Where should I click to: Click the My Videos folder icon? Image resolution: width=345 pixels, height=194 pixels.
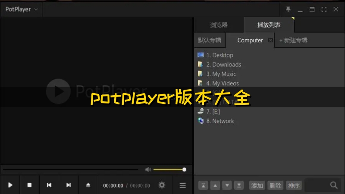coord(200,83)
